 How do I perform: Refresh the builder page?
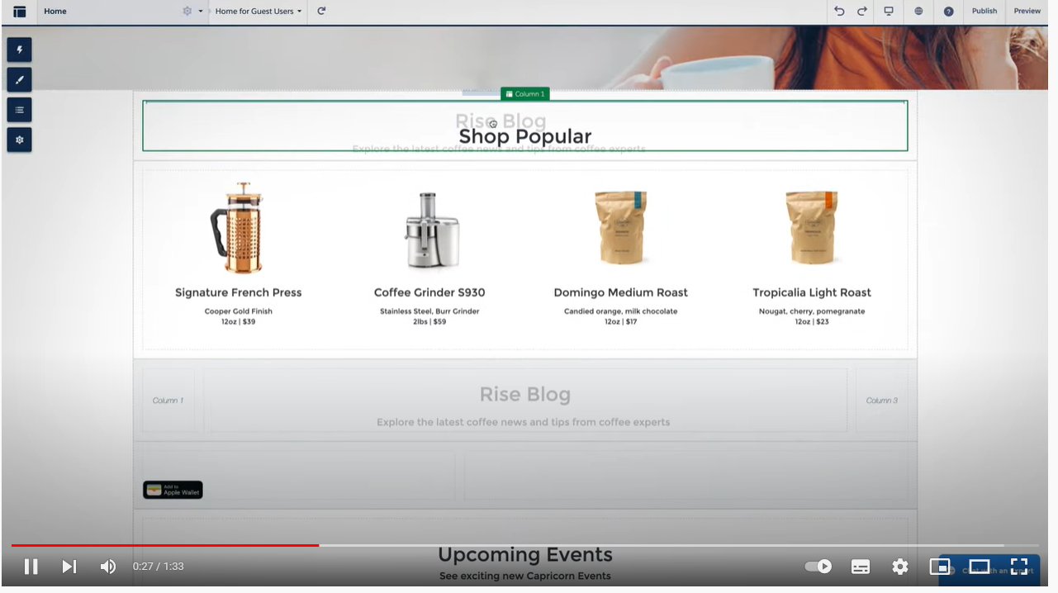click(321, 12)
